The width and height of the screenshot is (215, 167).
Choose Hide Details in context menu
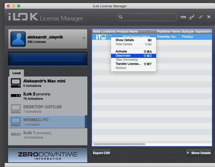pyautogui.click(x=133, y=44)
